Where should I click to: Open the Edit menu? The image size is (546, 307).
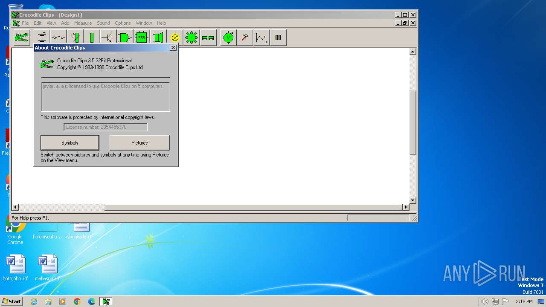pyautogui.click(x=38, y=23)
